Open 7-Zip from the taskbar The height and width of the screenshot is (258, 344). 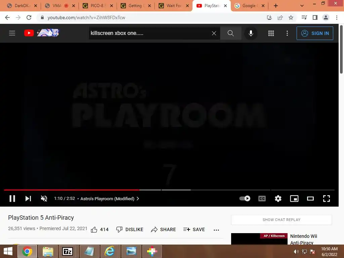click(68, 251)
